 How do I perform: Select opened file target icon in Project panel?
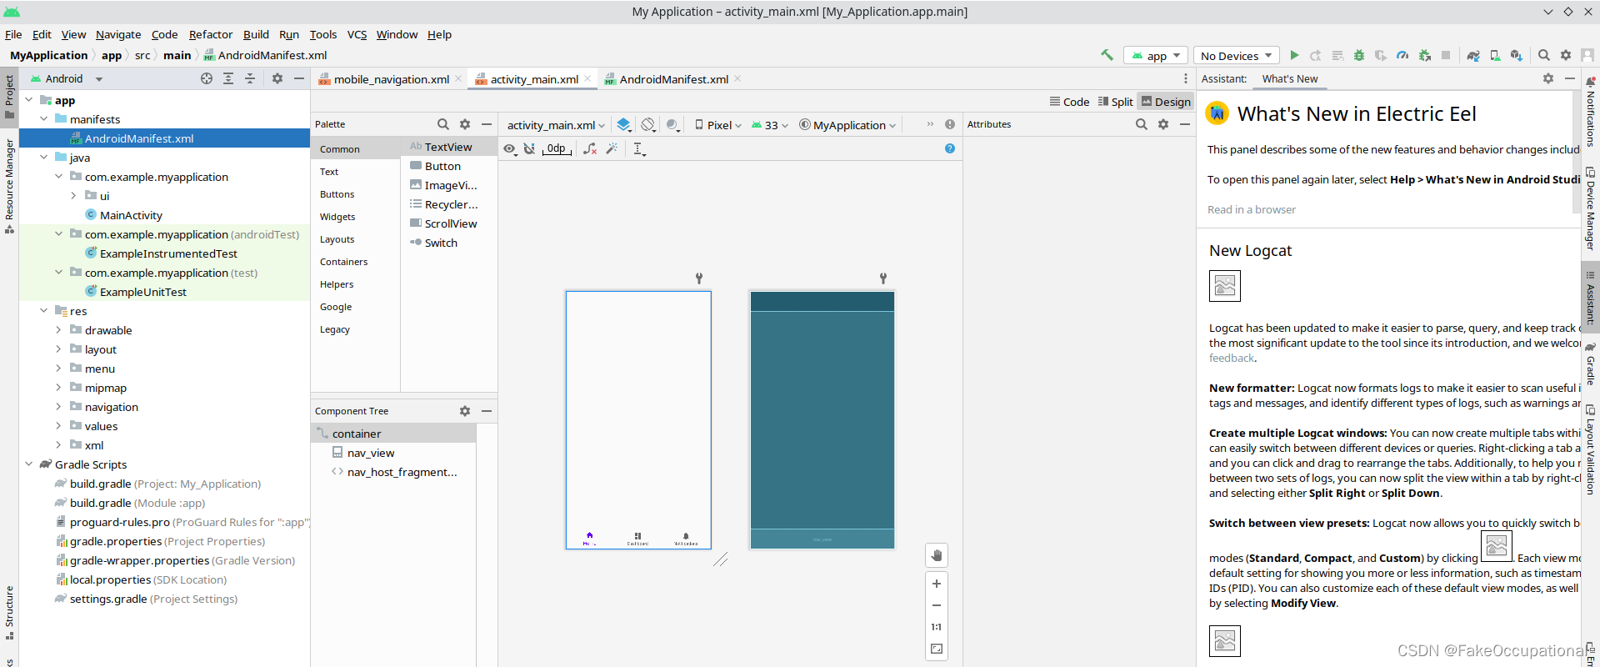tap(207, 78)
